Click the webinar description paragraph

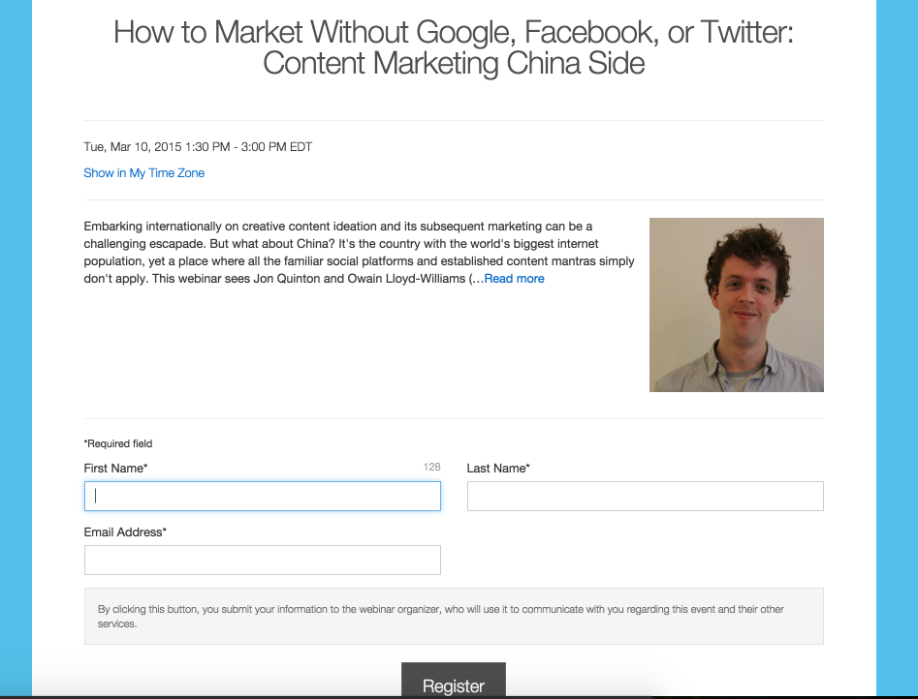coord(359,252)
